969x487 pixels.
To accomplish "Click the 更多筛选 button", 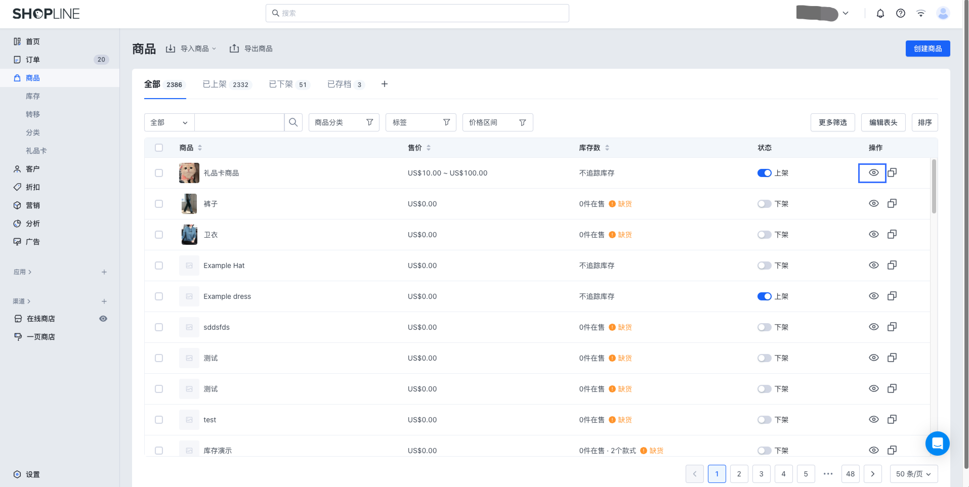I will pos(832,122).
